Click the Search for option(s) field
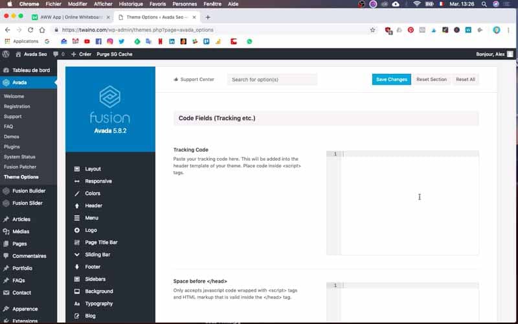This screenshot has height=324, width=518. (x=272, y=79)
